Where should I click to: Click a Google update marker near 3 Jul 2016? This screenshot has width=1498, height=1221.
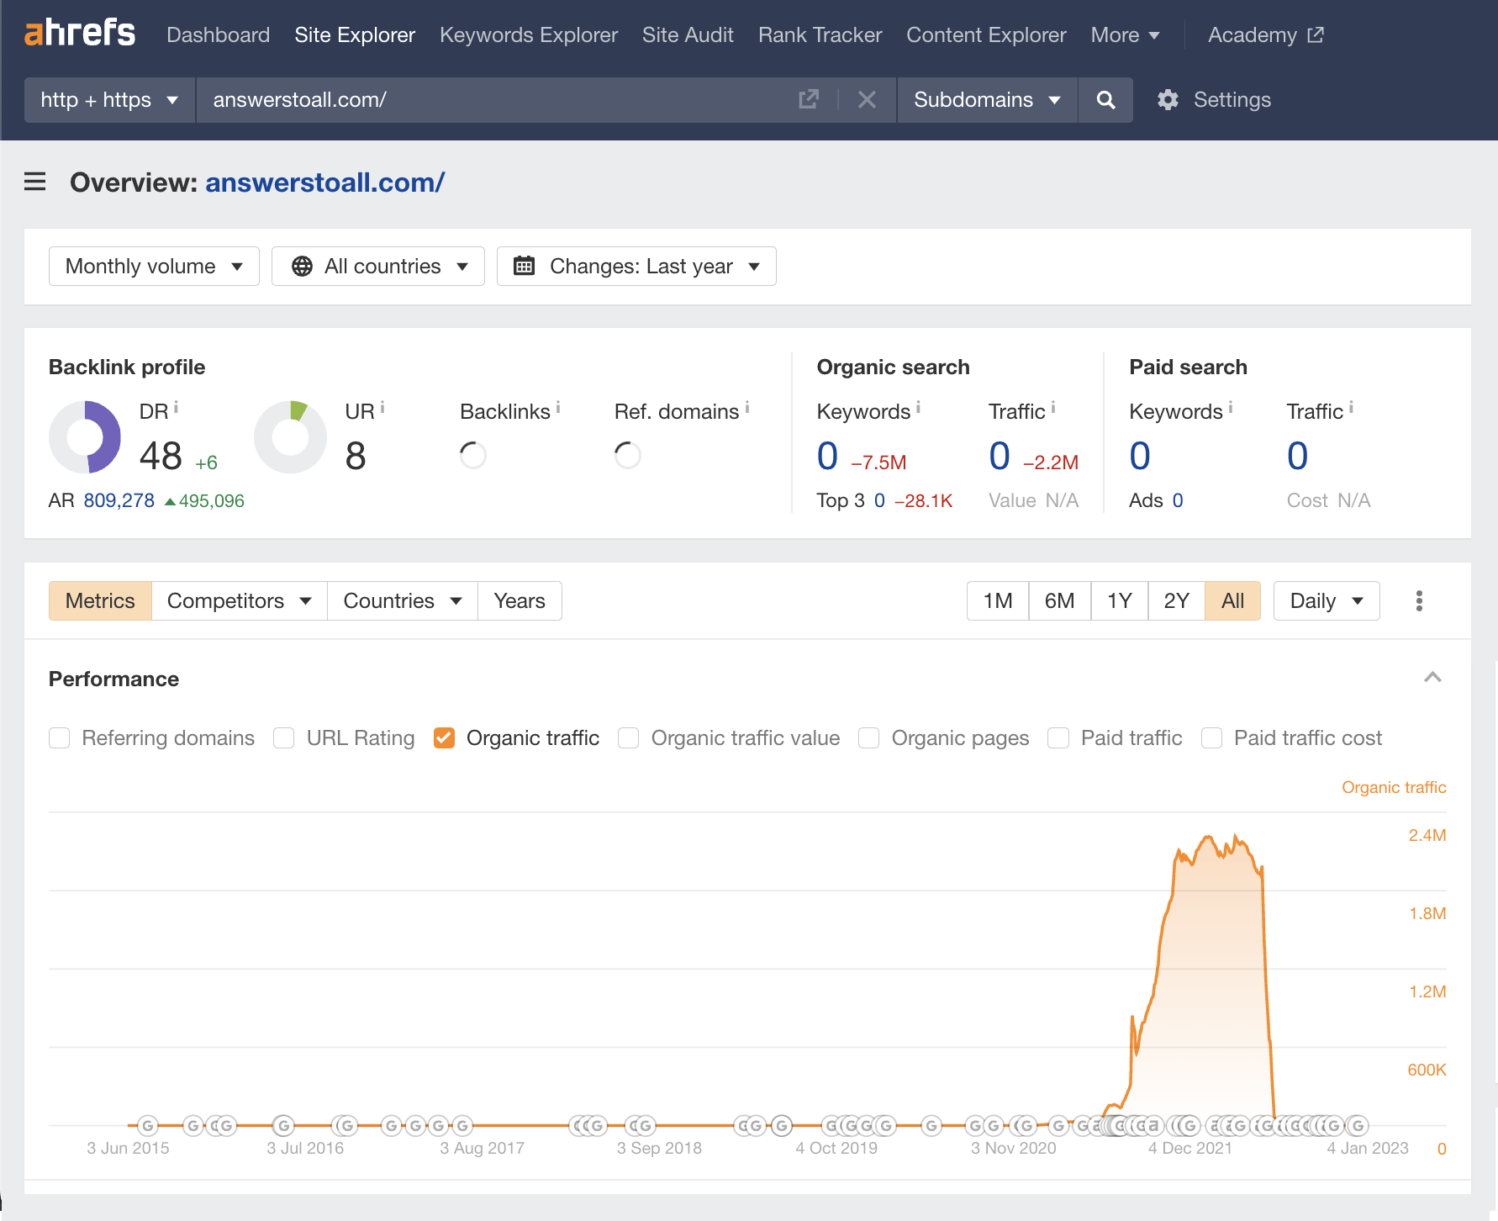tap(284, 1125)
